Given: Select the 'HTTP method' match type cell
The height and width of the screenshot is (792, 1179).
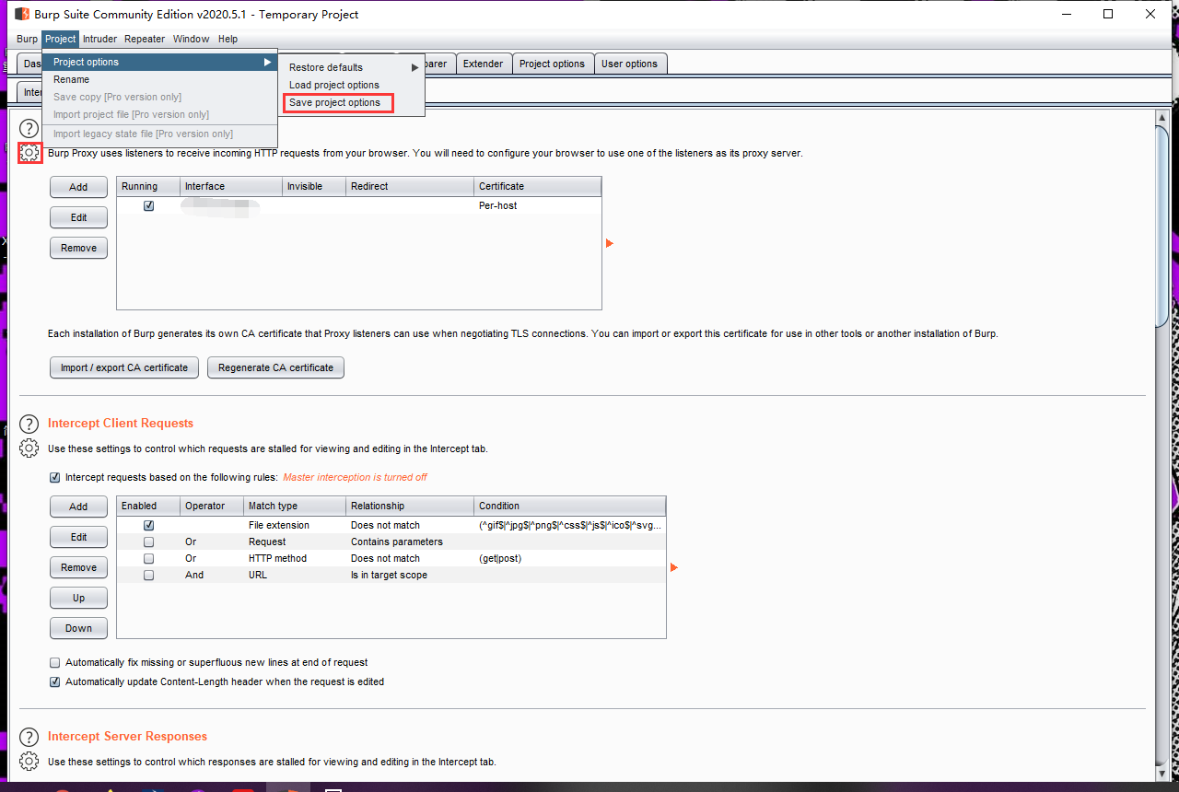Looking at the screenshot, I should (x=295, y=558).
